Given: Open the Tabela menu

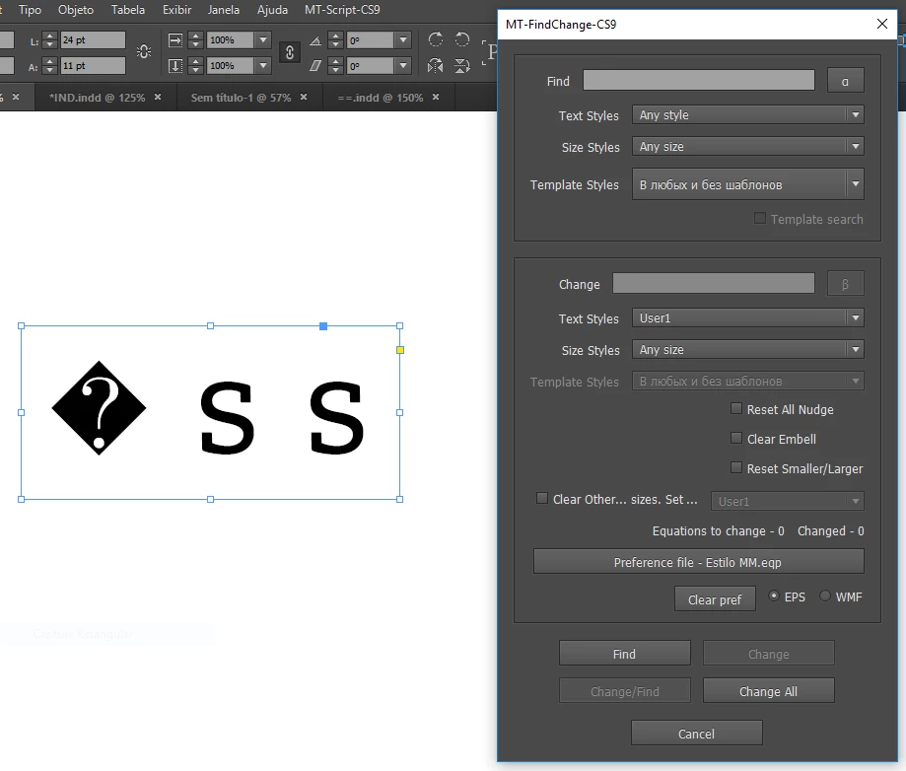Looking at the screenshot, I should (128, 9).
